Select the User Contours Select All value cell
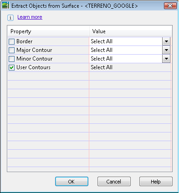This screenshot has width=179, height=193. (130, 67)
